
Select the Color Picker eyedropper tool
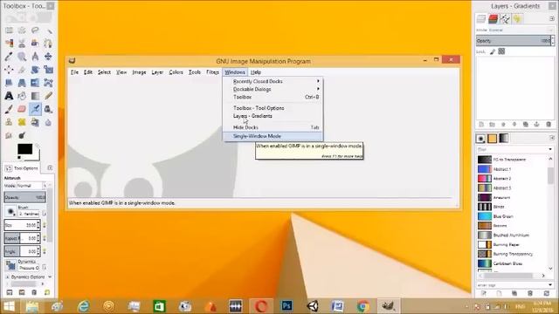9,57
